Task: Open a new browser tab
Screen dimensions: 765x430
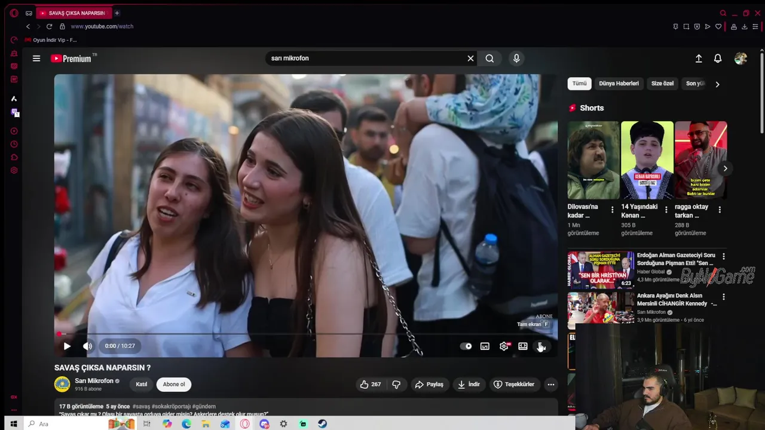Action: click(117, 13)
